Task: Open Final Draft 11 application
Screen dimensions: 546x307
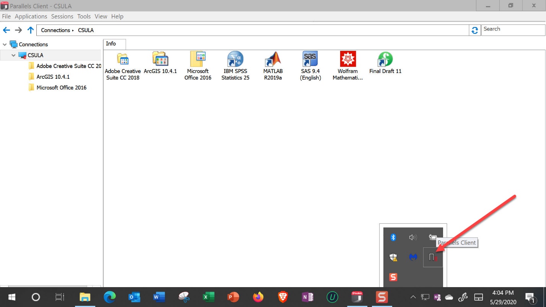Action: [x=385, y=60]
